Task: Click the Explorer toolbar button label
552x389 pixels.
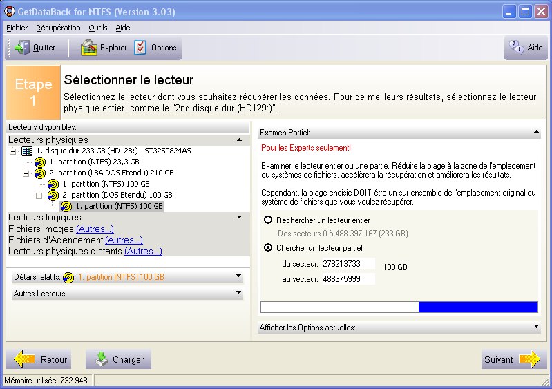Action: coord(113,48)
